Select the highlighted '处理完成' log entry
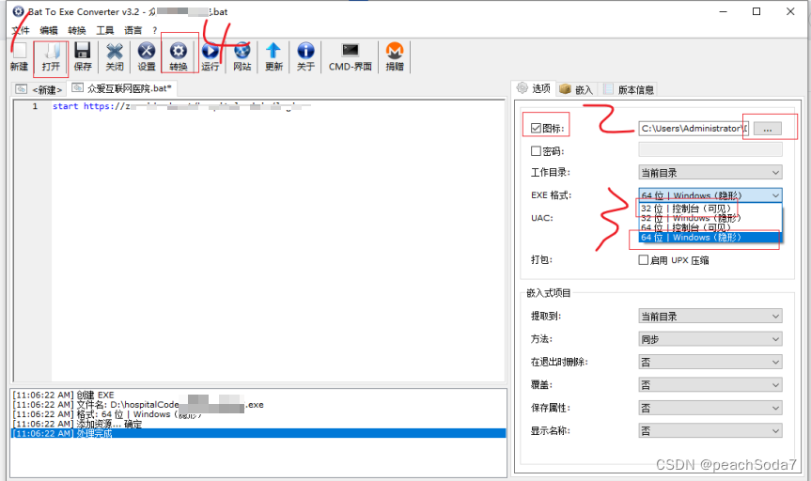The width and height of the screenshot is (811, 481). [258, 433]
